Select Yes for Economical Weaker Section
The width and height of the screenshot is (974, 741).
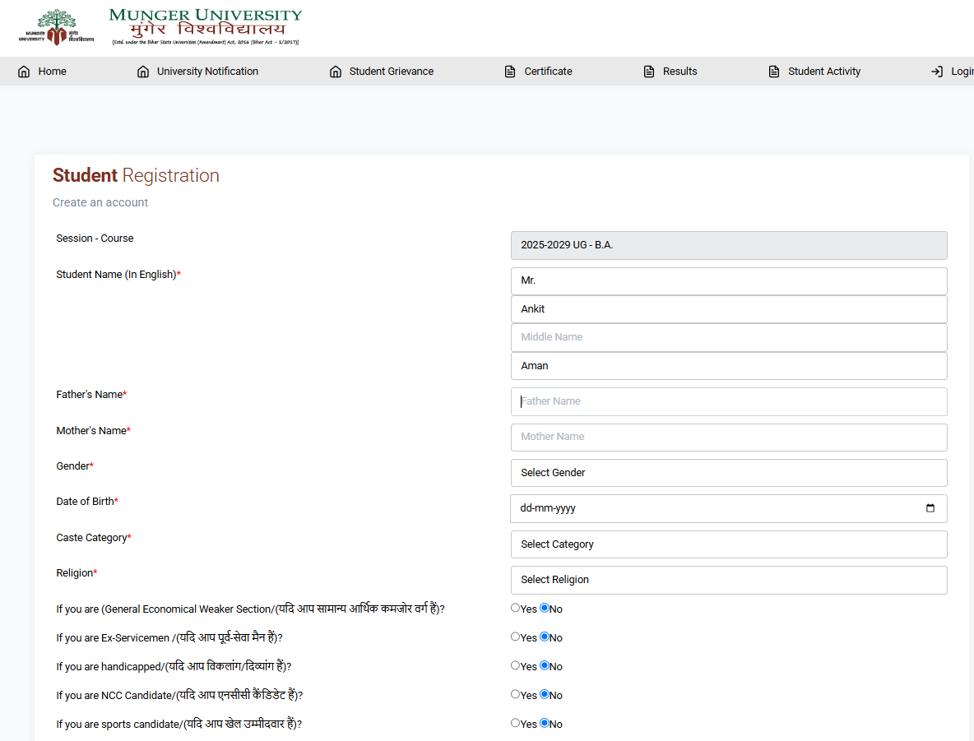point(516,609)
